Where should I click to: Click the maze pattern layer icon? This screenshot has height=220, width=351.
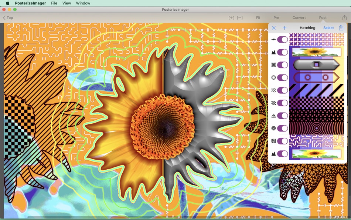click(273, 141)
